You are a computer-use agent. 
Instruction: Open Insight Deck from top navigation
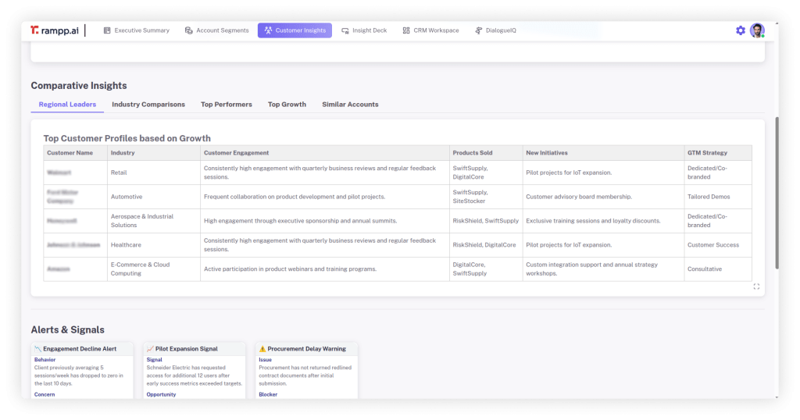364,30
